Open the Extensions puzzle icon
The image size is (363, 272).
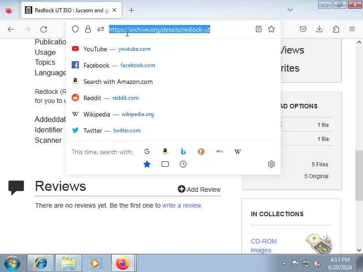[x=336, y=29]
